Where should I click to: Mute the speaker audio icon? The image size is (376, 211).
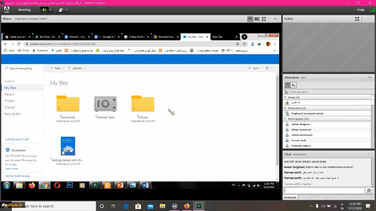tap(44, 10)
